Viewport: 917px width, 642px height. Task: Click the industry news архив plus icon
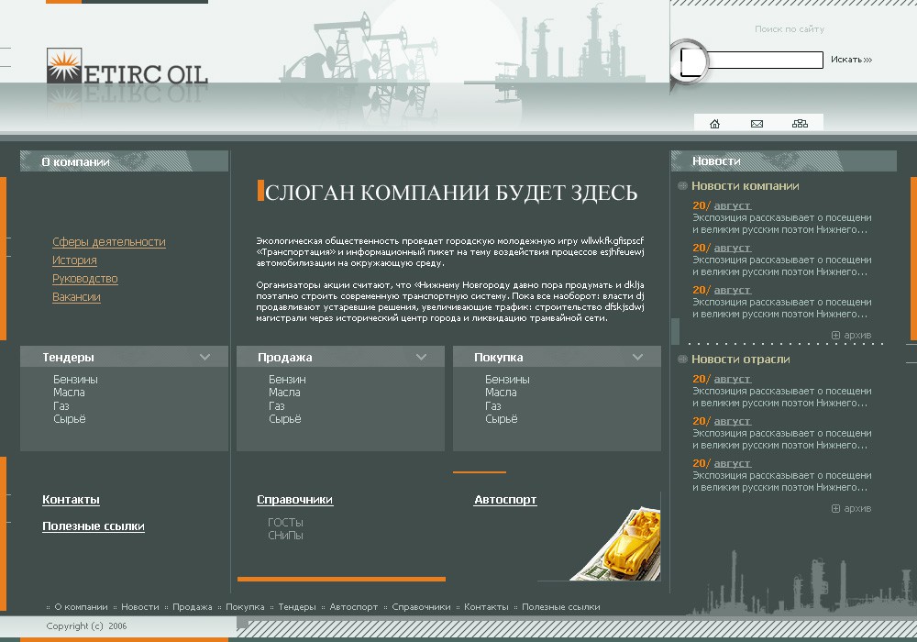tap(835, 509)
